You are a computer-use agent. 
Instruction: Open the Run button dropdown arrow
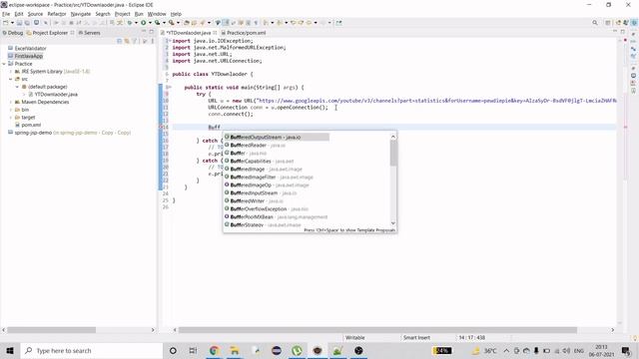(150, 23)
